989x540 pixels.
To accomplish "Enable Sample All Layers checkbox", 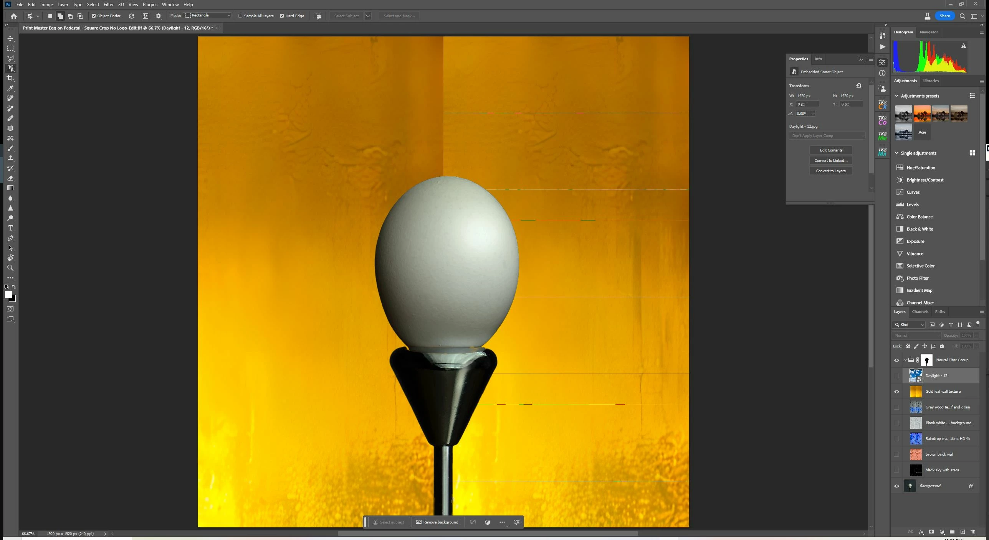I will pyautogui.click(x=241, y=16).
